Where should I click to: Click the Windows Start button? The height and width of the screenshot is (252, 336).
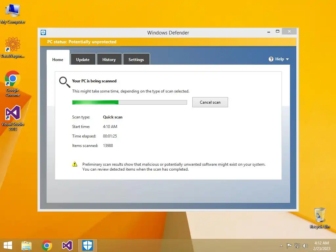click(8, 245)
